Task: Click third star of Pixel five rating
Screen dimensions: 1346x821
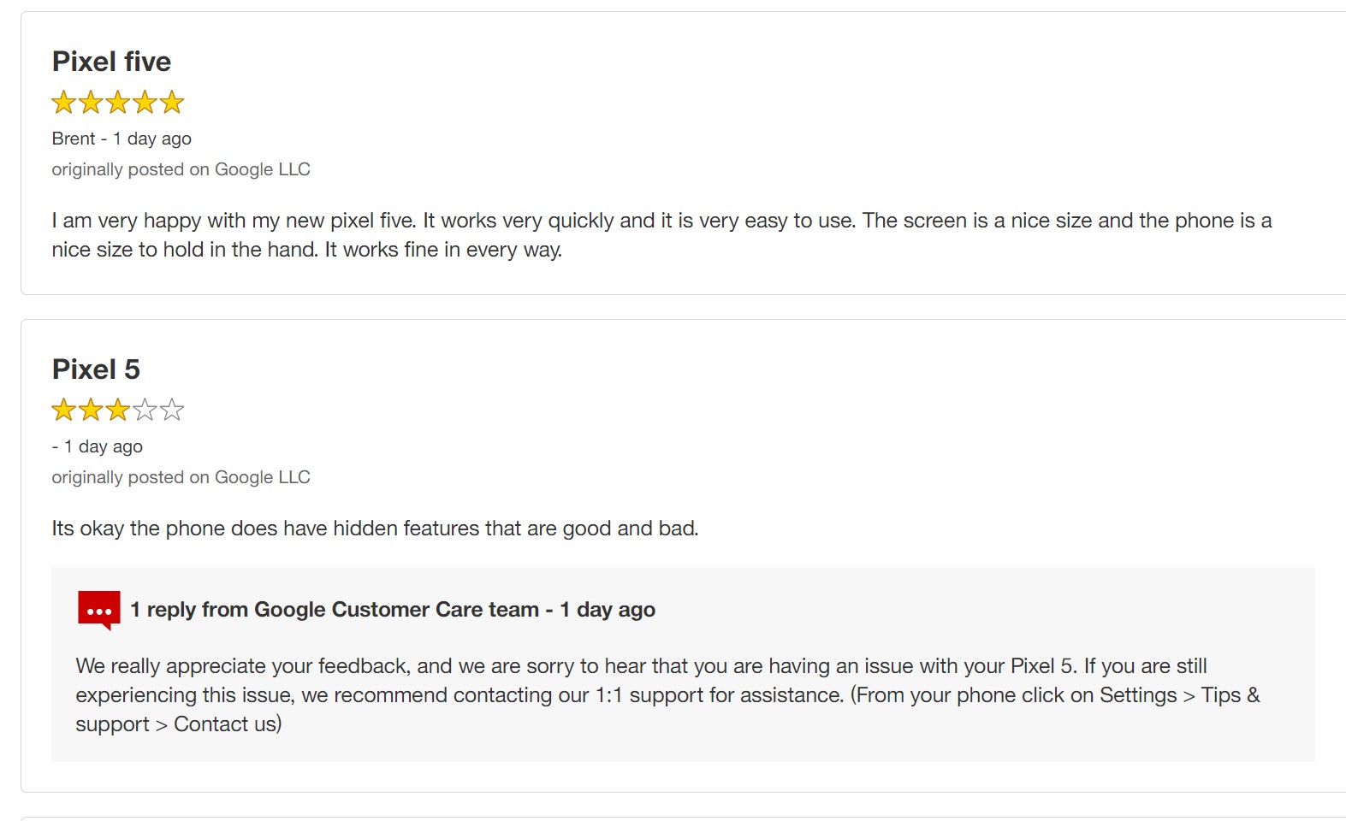Action: point(118,103)
